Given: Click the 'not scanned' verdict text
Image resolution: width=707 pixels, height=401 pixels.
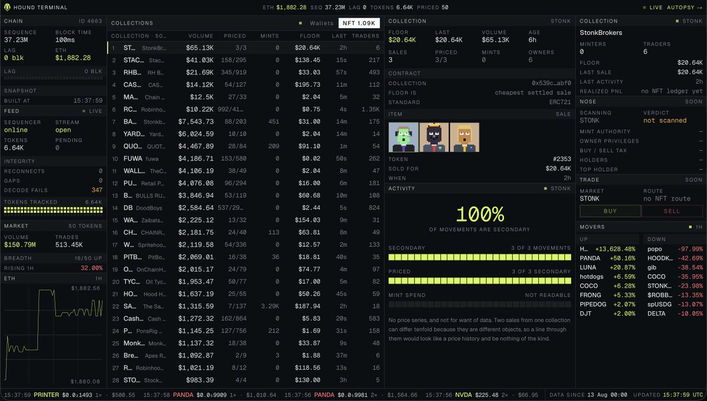Looking at the screenshot, I should tap(665, 120).
